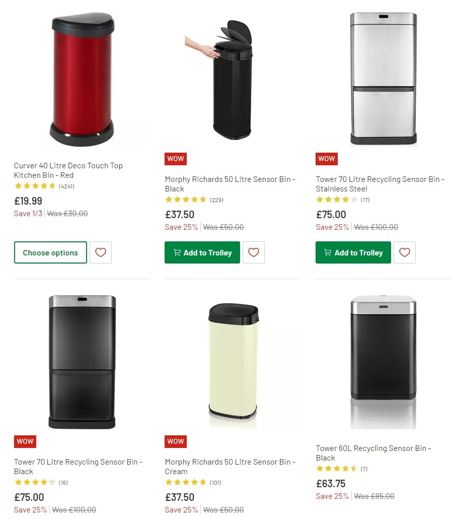The height and width of the screenshot is (519, 453).
Task: Click the heart icon under Tower 70 Litre Black bin
Action: point(101,516)
